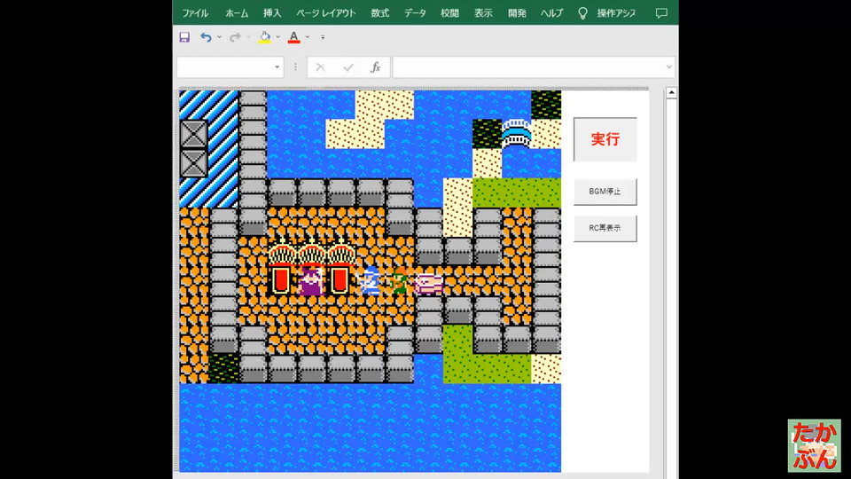
Task: Open the 表示 tab
Action: (x=484, y=13)
